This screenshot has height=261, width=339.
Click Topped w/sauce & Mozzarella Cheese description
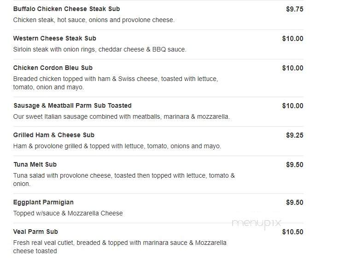[68, 213]
